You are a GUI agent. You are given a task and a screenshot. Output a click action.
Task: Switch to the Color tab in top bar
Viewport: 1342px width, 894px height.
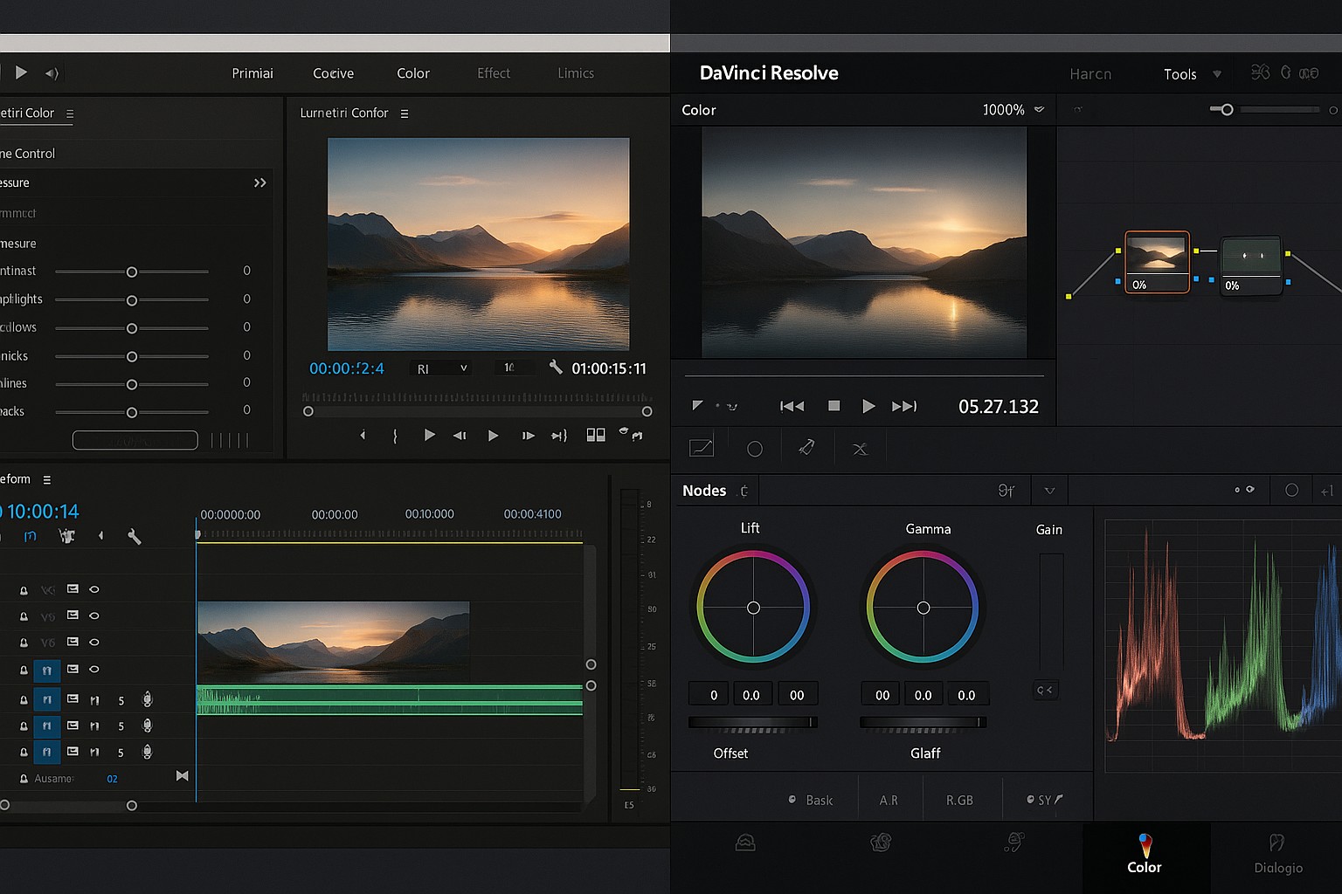point(412,73)
